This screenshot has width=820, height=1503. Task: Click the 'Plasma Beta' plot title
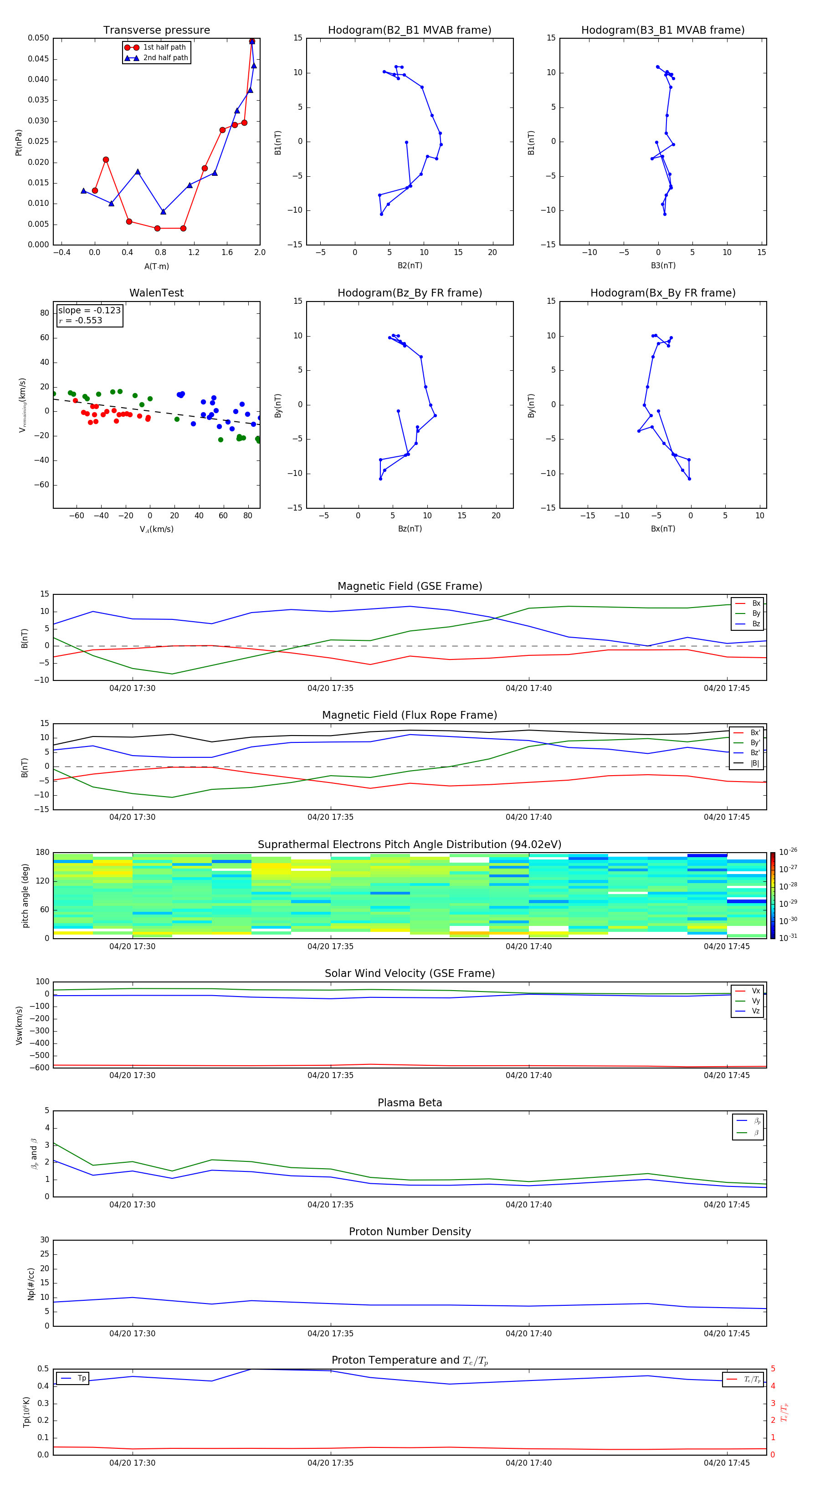410,1103
